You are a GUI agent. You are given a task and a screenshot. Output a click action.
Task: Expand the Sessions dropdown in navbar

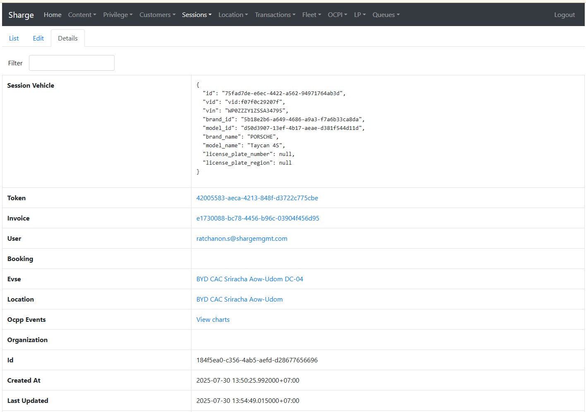click(x=196, y=15)
